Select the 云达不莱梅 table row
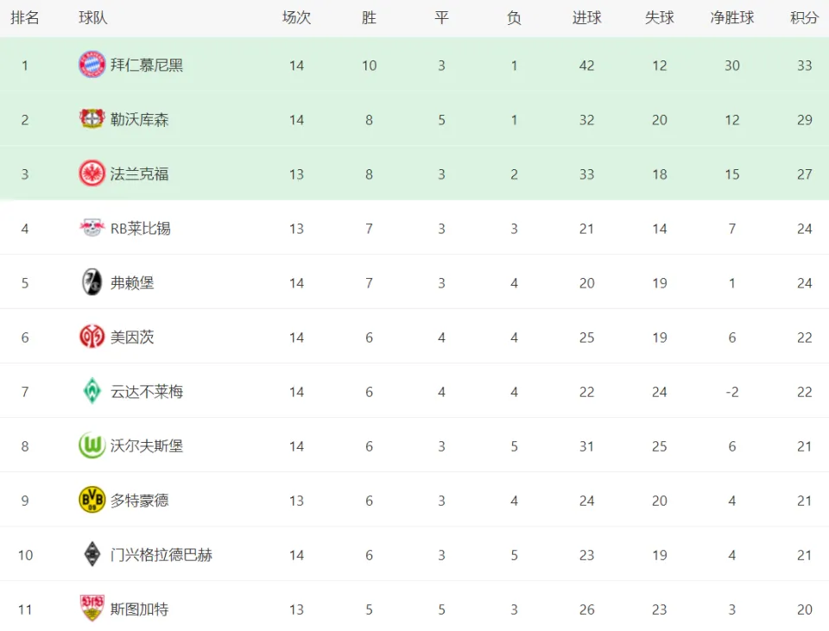 [414, 391]
